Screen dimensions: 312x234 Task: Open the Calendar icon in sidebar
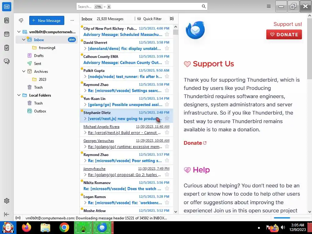tap(7, 34)
